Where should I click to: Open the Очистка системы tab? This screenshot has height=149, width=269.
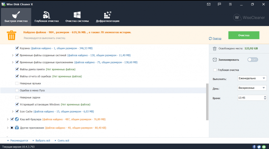coord(77,17)
